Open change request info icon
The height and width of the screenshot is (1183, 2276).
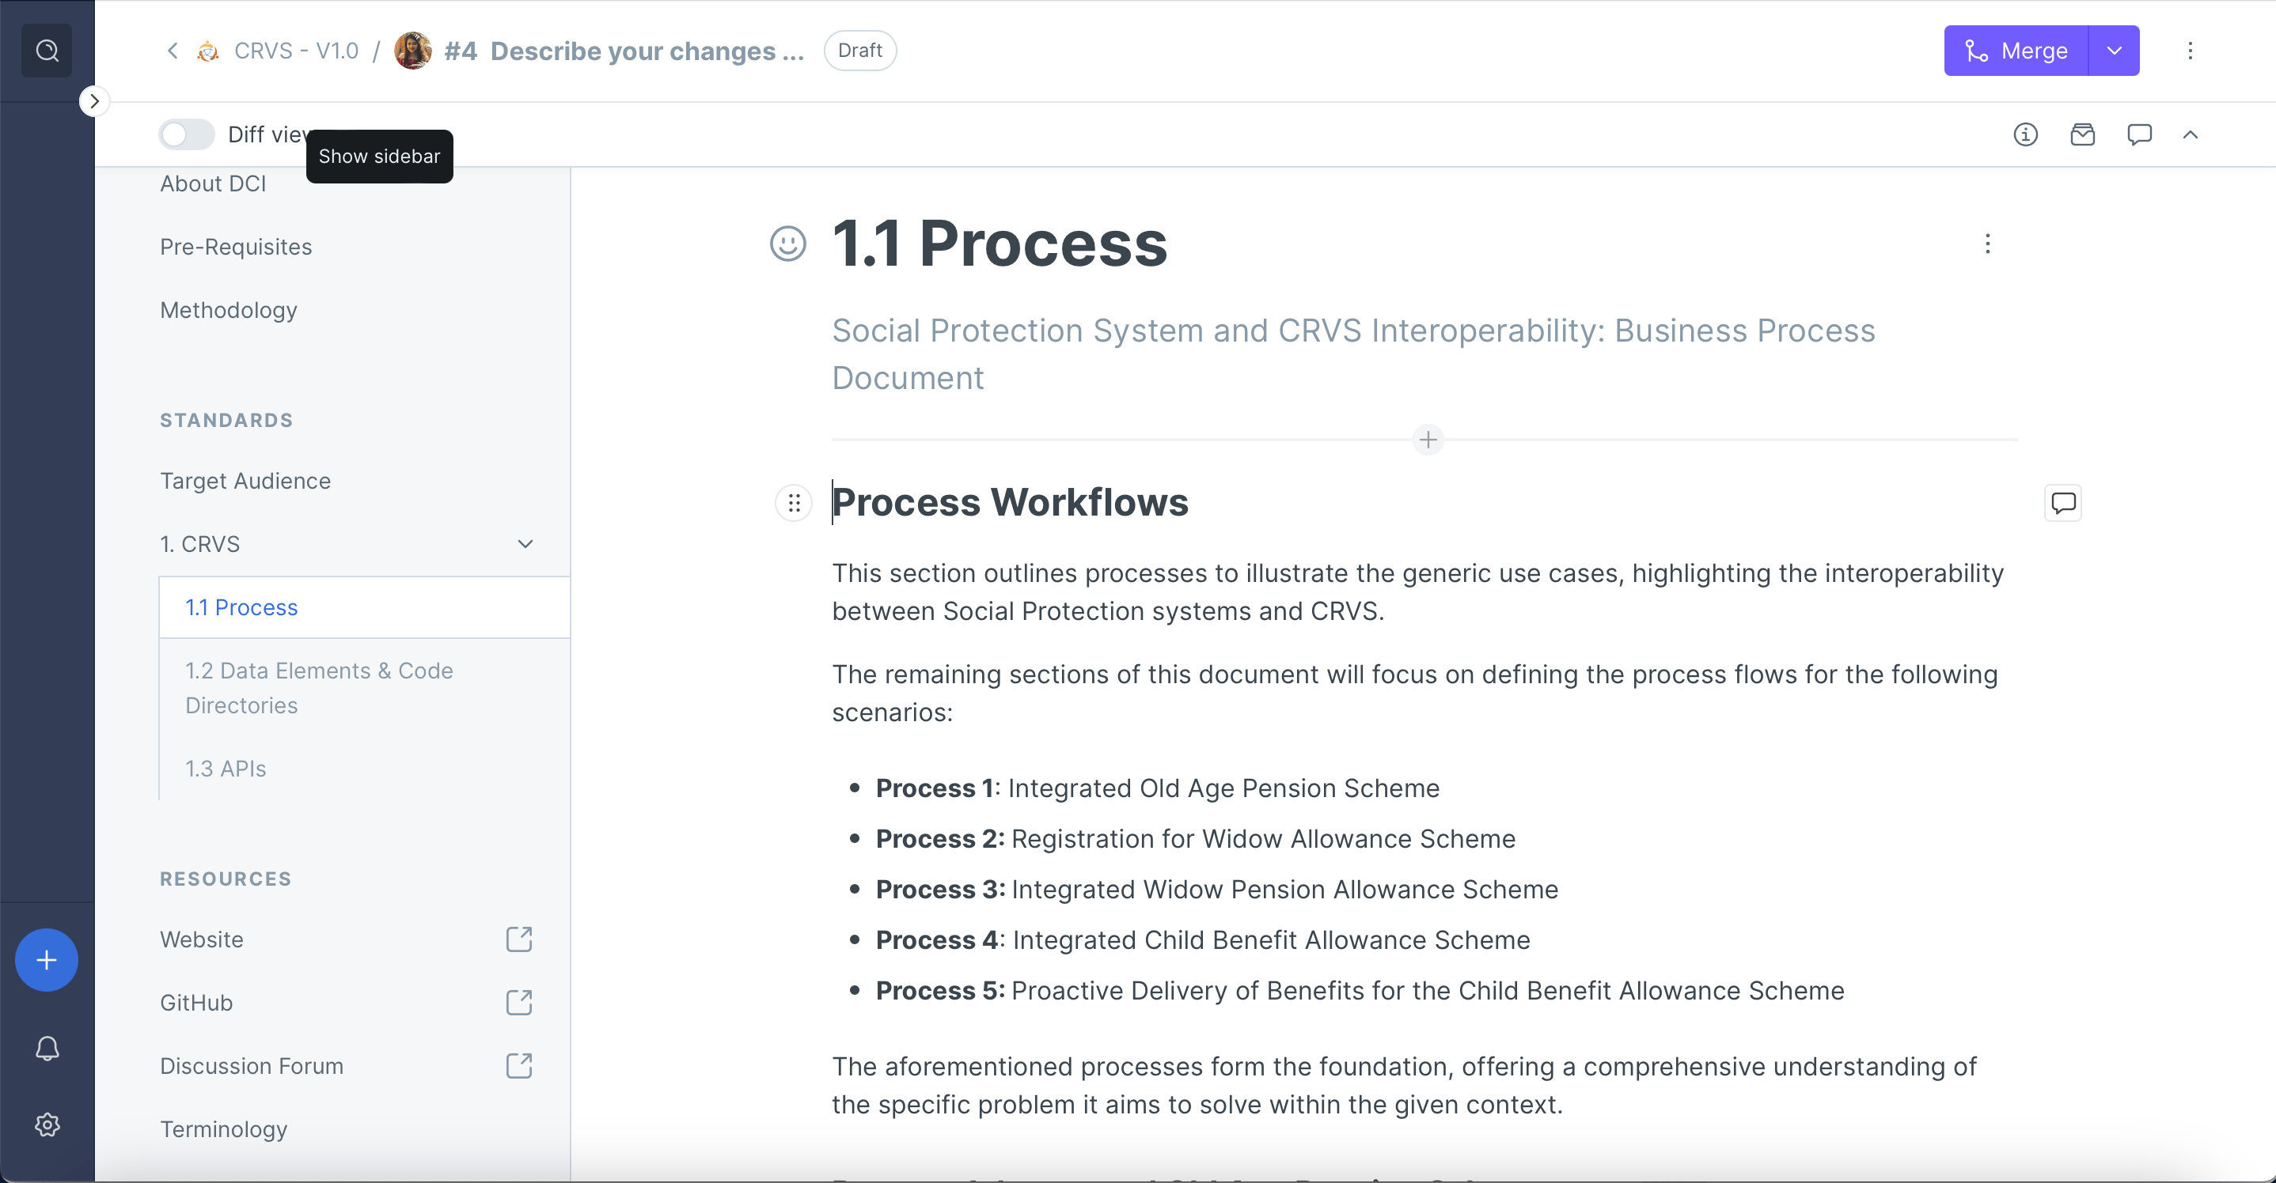(2025, 134)
